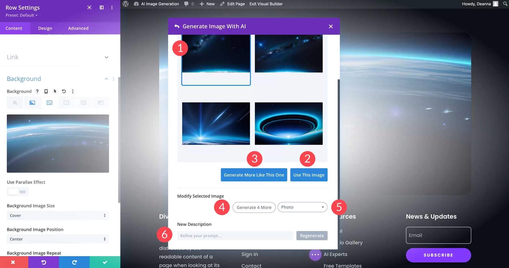509x268 pixels.
Task: Reset the Background setting
Action: [x=64, y=91]
